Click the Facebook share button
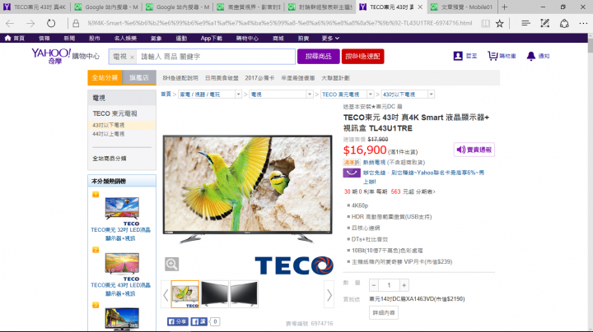The image size is (593, 332). coord(178,321)
